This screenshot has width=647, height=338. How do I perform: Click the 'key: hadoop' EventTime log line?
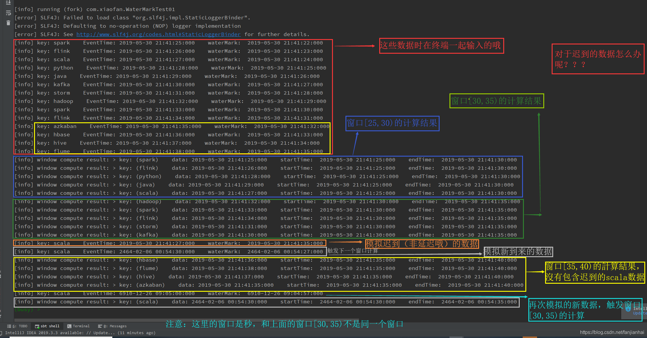(x=170, y=101)
